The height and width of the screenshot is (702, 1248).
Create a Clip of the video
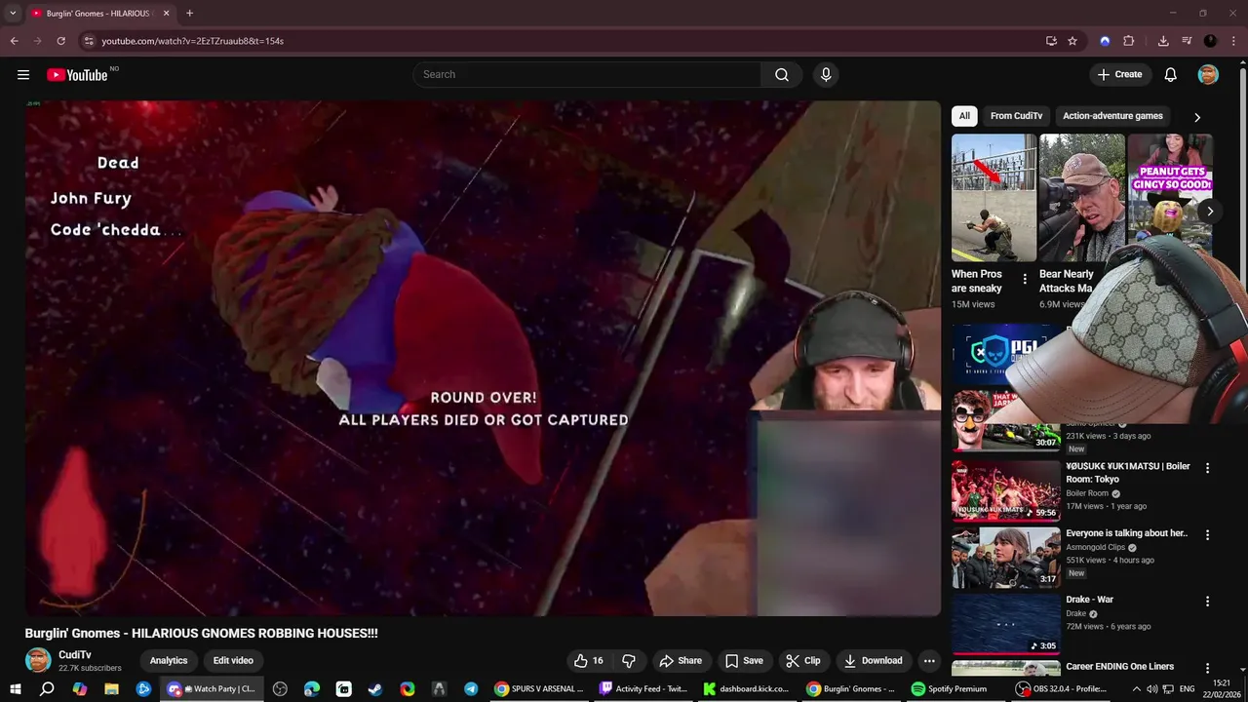(x=803, y=660)
